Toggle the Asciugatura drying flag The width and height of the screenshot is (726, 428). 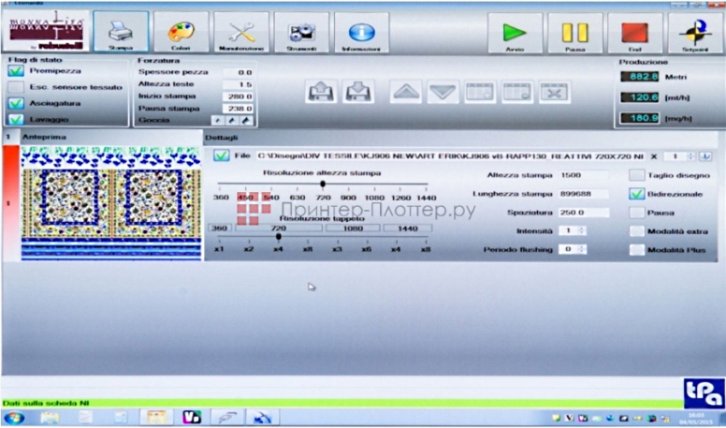coord(15,103)
